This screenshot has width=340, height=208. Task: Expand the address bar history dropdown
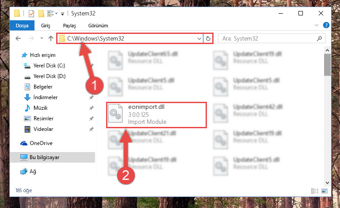tap(199, 39)
